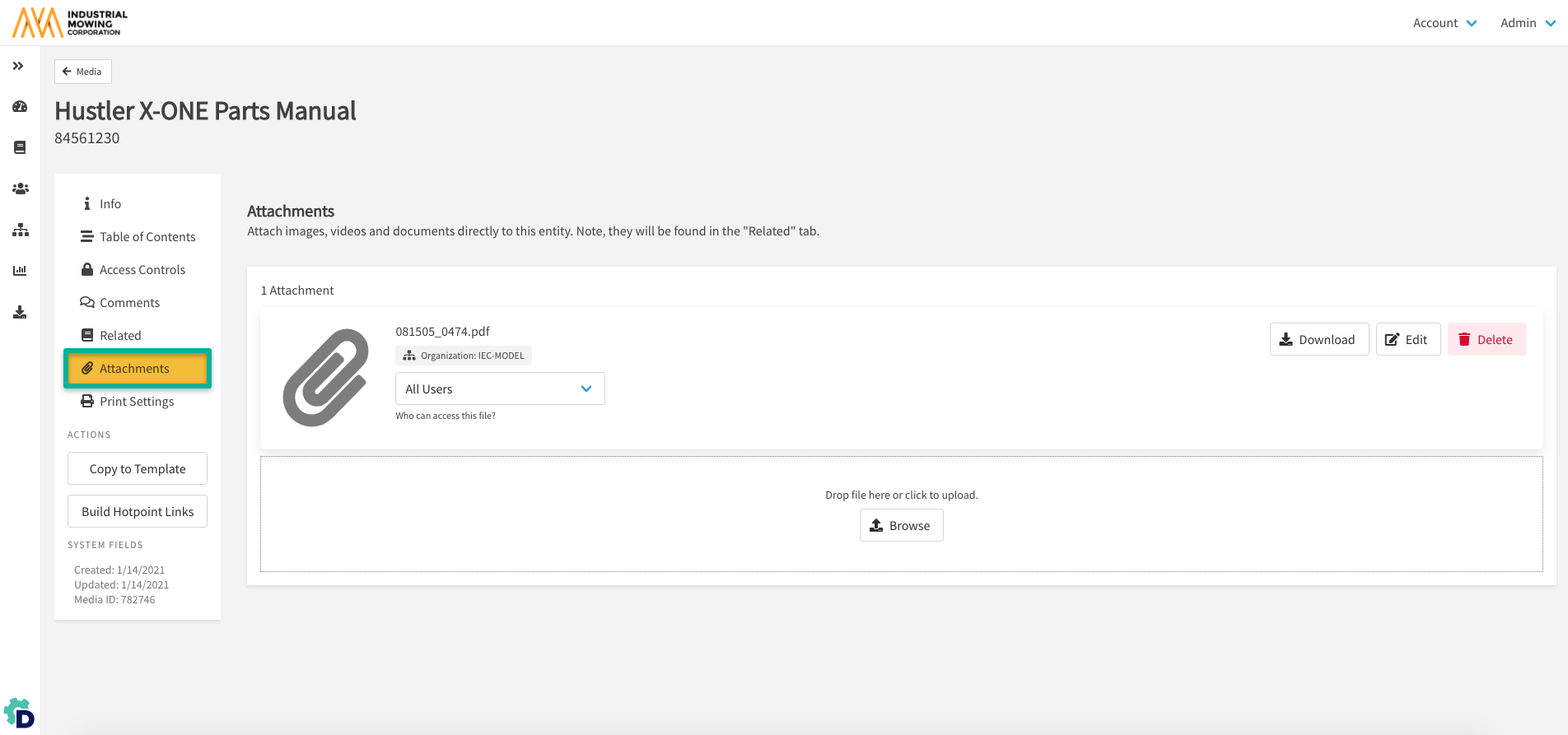Screen dimensions: 1568x735
Task: Click the Documoto gear logo icon
Action: (x=19, y=714)
